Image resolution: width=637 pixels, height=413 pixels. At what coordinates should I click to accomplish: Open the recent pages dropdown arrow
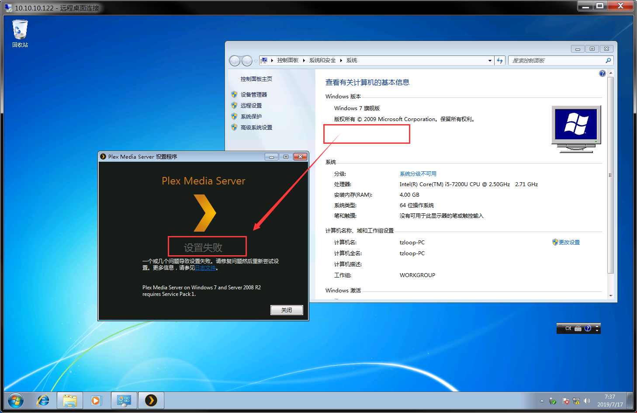point(256,61)
